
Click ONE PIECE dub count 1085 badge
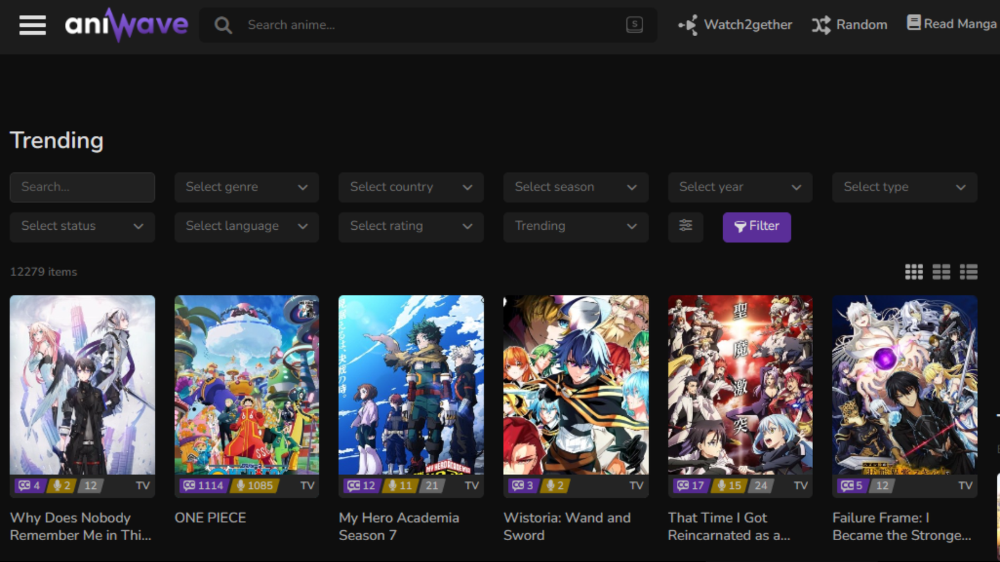point(254,485)
